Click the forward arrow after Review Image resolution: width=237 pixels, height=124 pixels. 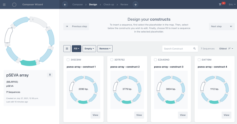[135, 5]
